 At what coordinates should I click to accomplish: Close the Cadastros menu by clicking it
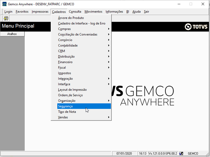(x=59, y=12)
